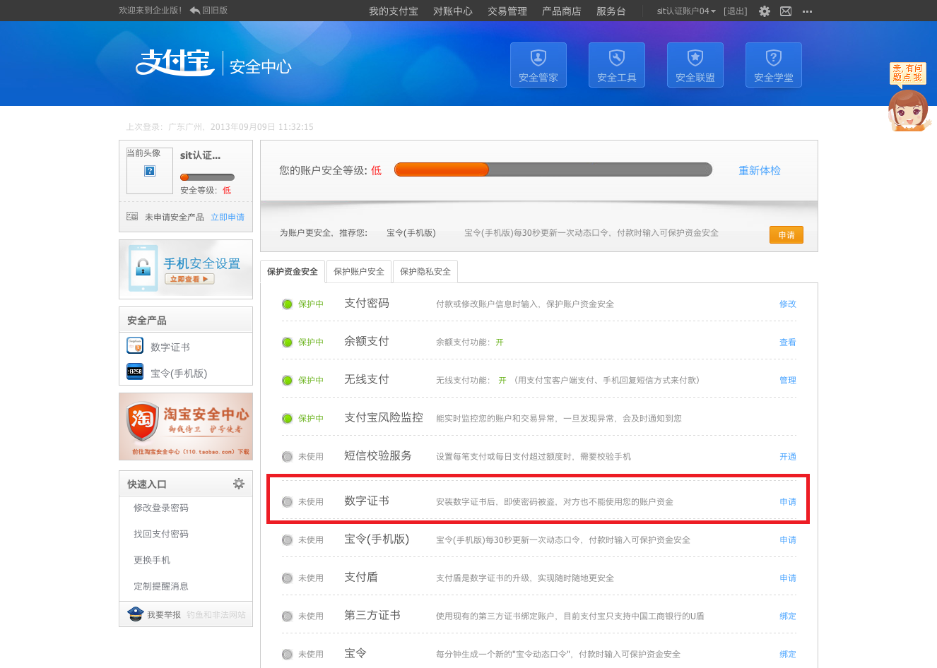
Task: Click 申请 in the 宝令(手机版) list row
Action: pyautogui.click(x=788, y=540)
